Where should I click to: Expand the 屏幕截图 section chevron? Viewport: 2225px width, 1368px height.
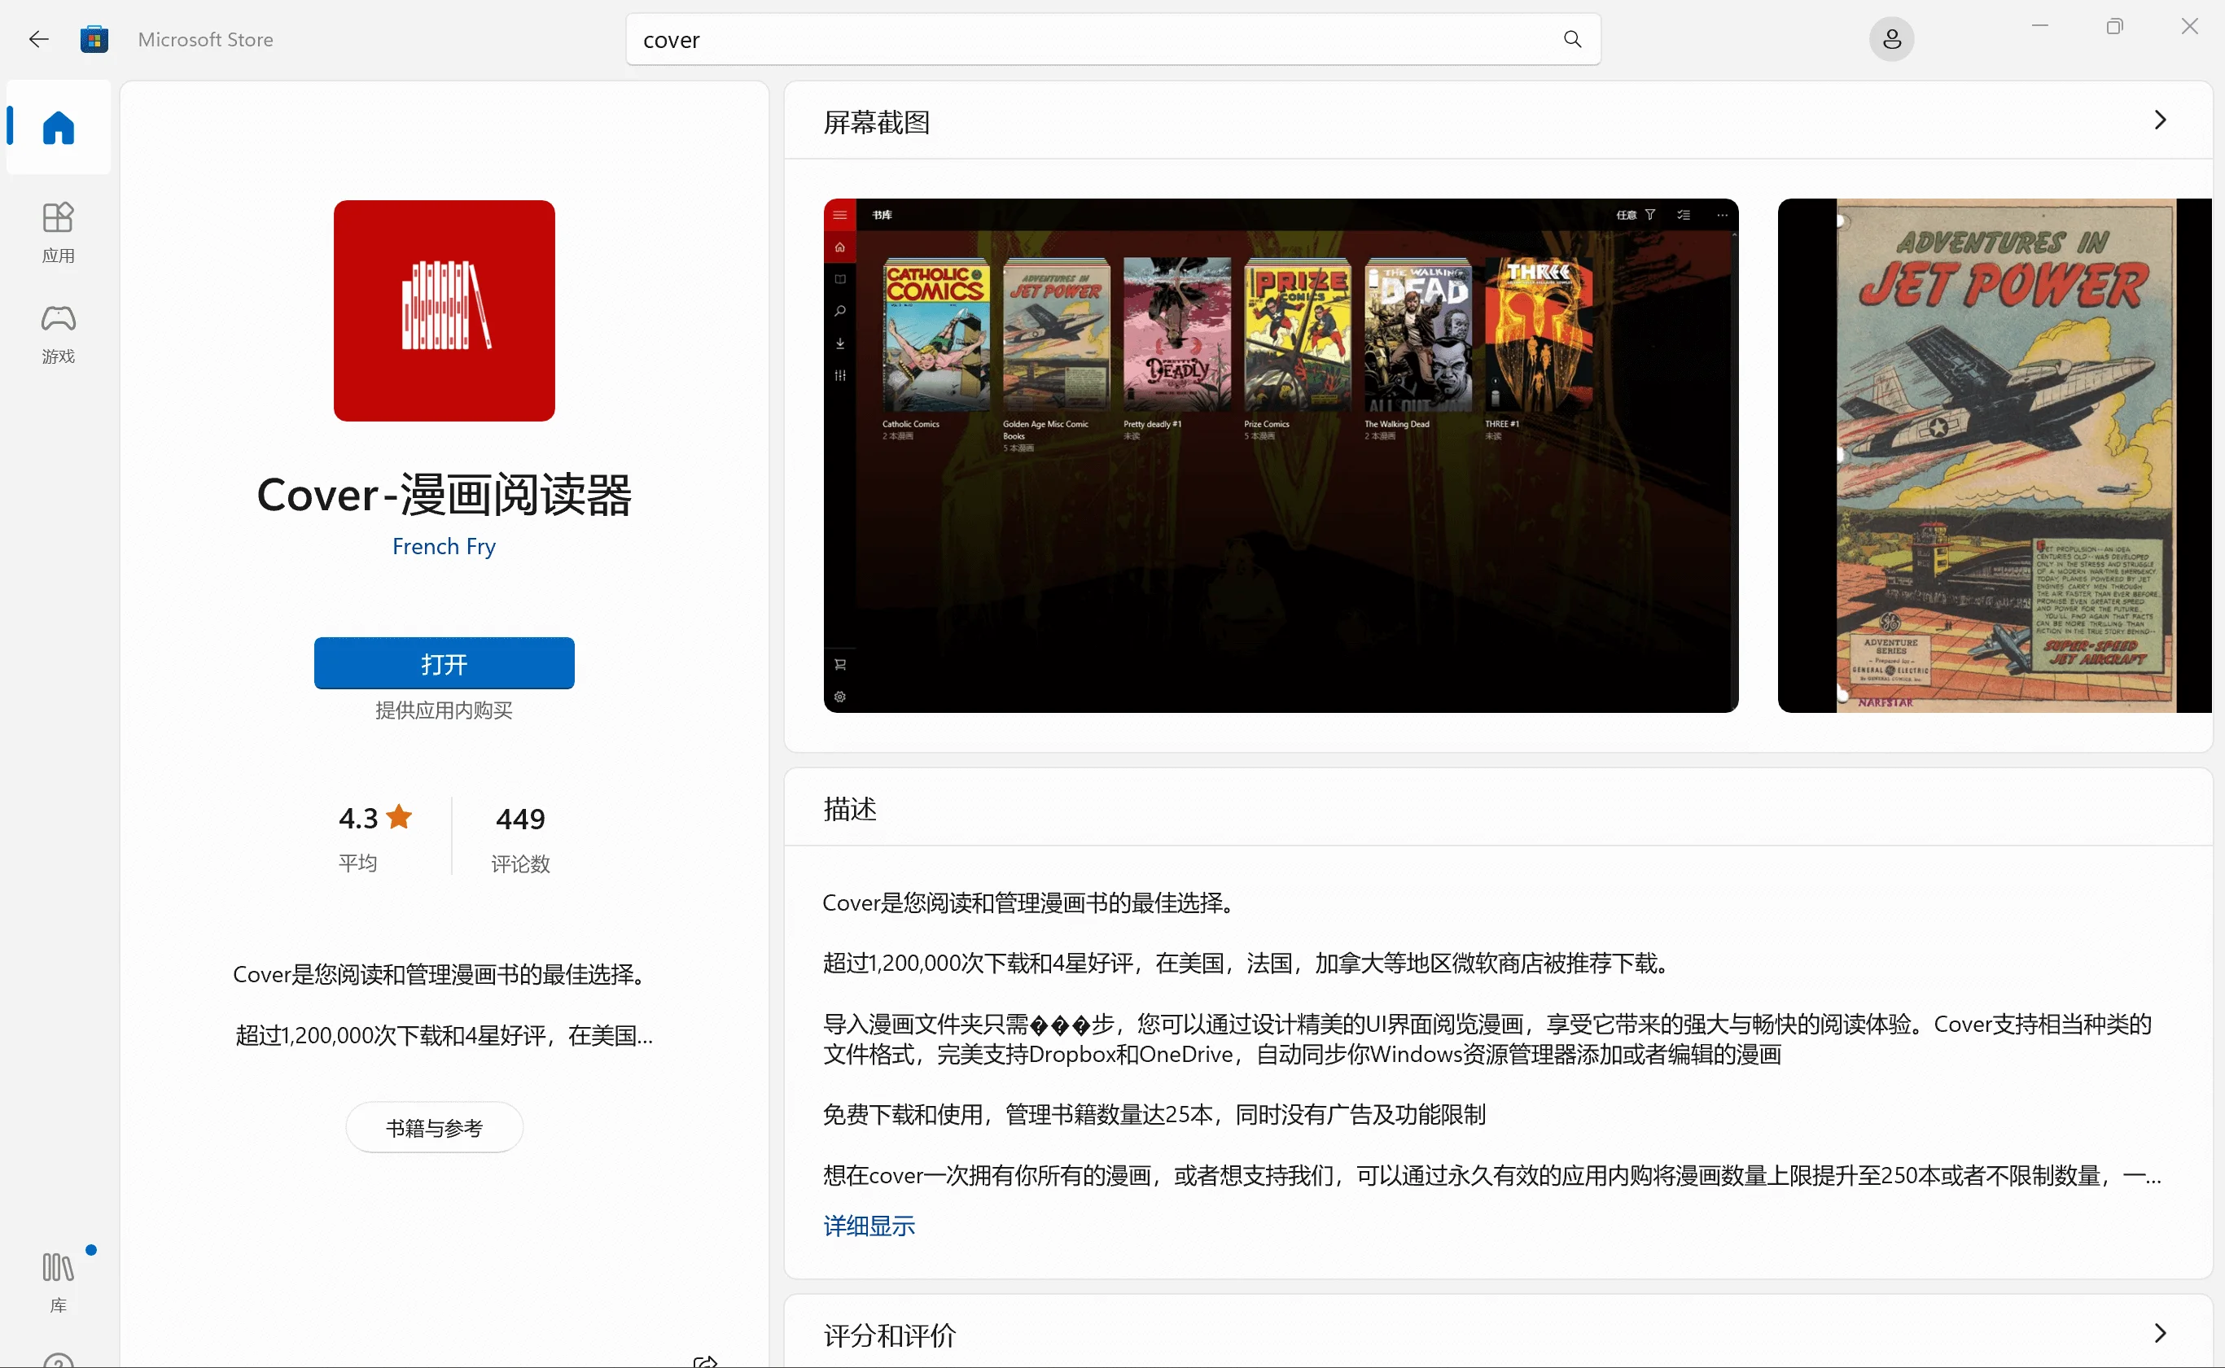(x=2160, y=120)
